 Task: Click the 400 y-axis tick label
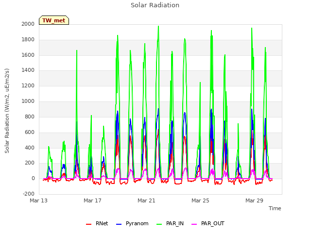point(30,148)
